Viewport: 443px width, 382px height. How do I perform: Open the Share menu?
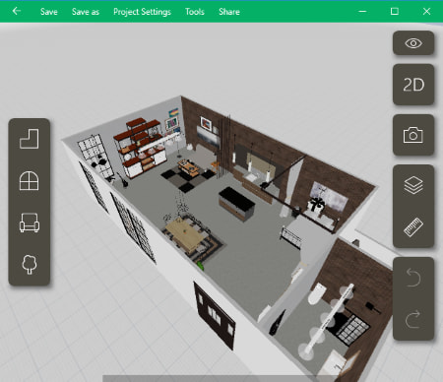coord(229,12)
